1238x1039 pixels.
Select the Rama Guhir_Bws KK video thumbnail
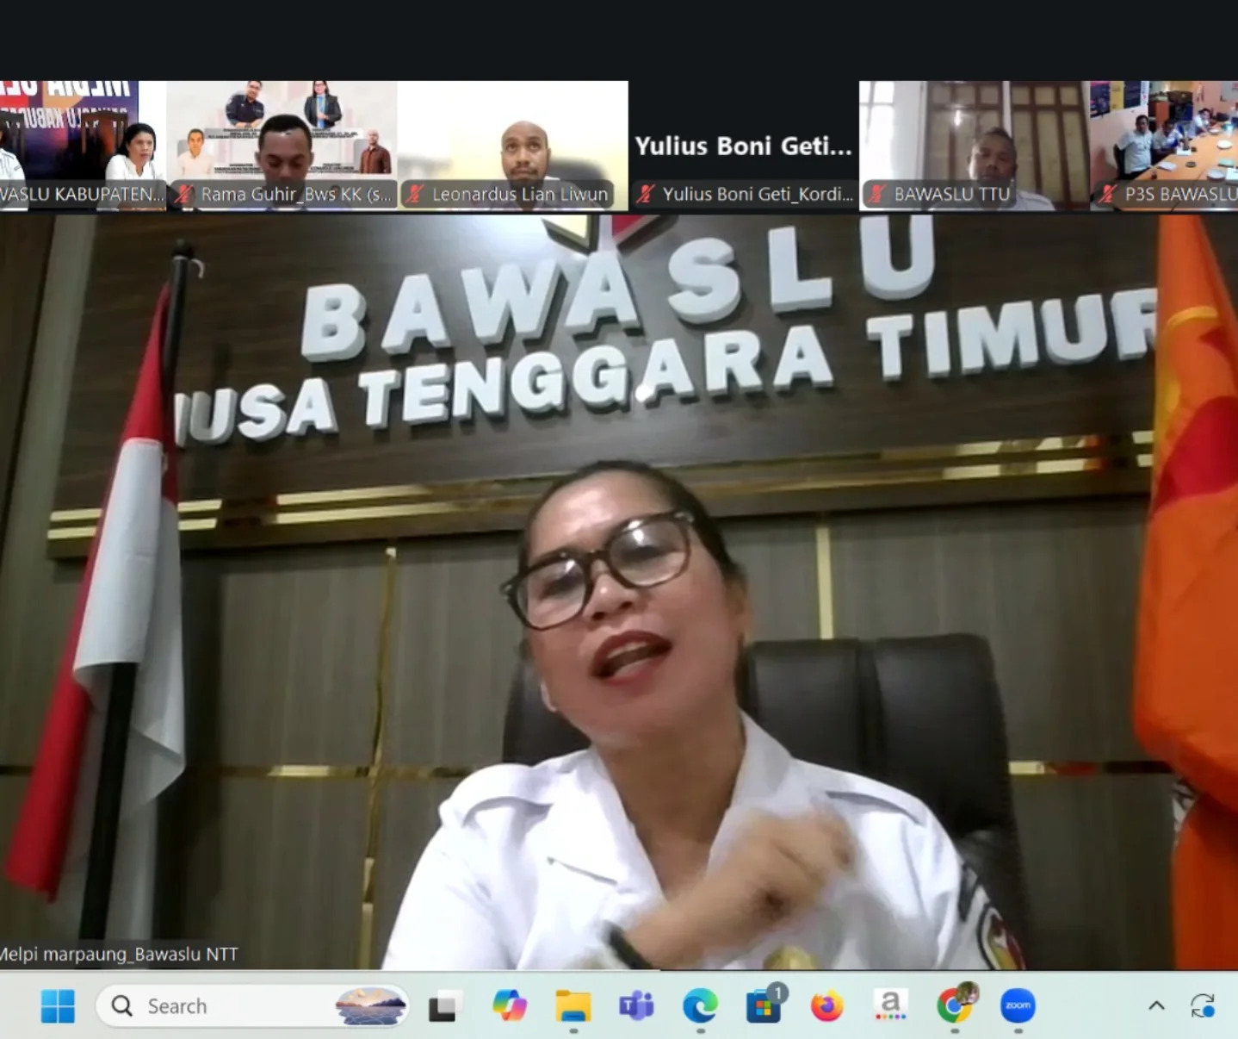tap(282, 145)
